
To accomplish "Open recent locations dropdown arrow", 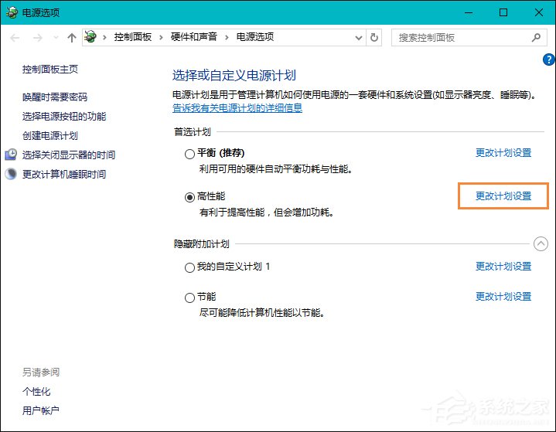I will (x=56, y=38).
